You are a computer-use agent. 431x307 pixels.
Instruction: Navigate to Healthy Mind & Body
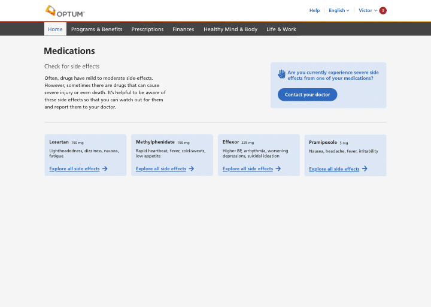pyautogui.click(x=230, y=29)
